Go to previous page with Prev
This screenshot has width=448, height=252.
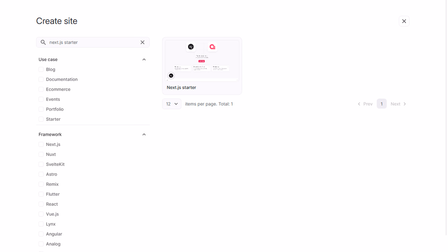point(365,104)
